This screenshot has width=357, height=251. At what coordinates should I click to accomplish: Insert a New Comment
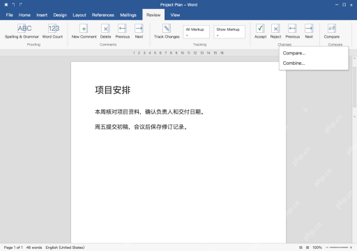[84, 31]
